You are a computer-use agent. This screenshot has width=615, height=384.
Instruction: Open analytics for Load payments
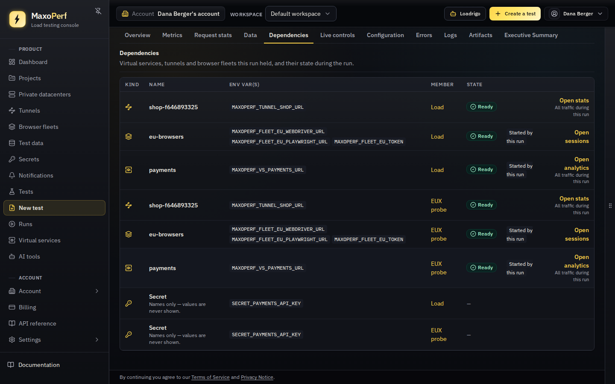pos(577,164)
